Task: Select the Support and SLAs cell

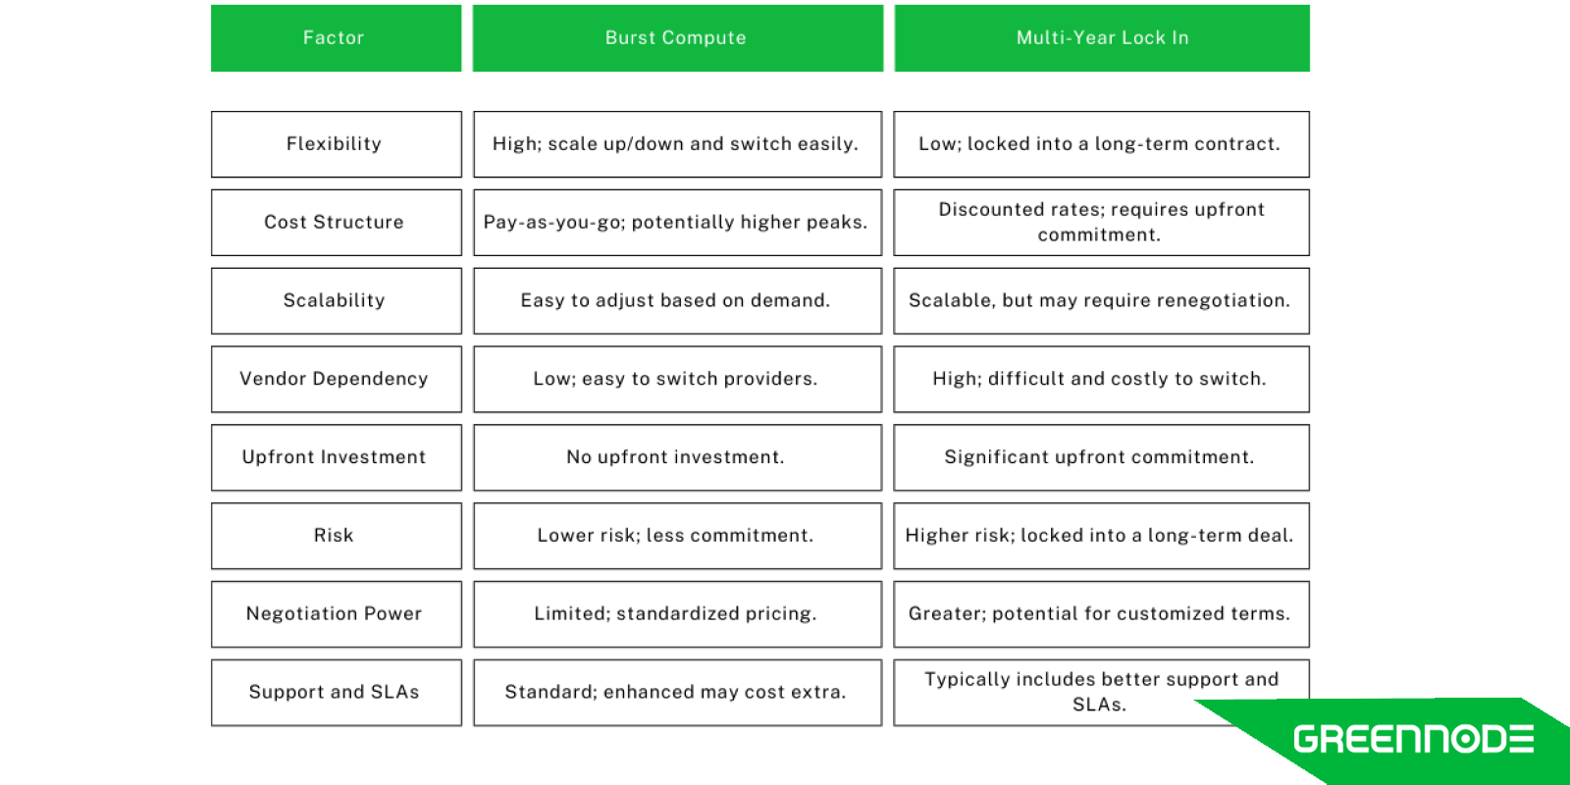Action: click(336, 693)
